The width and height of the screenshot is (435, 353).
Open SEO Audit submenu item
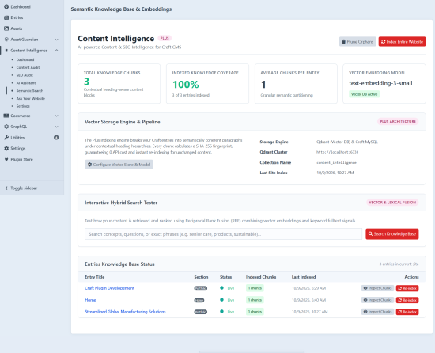[25, 75]
